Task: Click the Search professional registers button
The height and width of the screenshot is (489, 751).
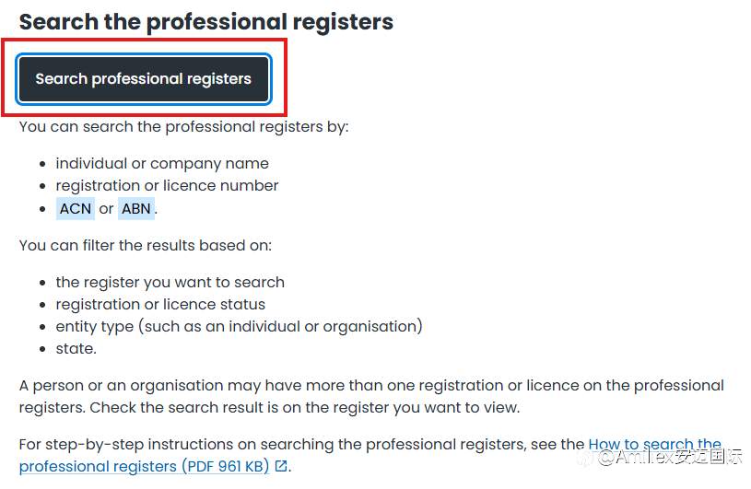Action: tap(143, 79)
